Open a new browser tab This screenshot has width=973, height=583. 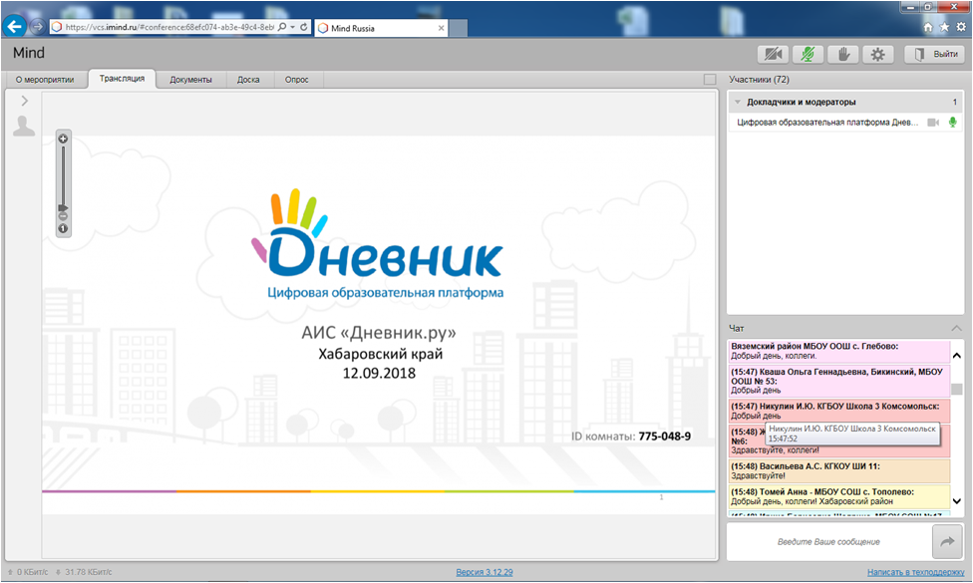coord(458,28)
